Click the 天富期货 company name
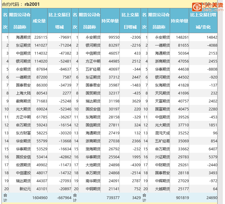This screenshot has height=204, width=225. 162,101
